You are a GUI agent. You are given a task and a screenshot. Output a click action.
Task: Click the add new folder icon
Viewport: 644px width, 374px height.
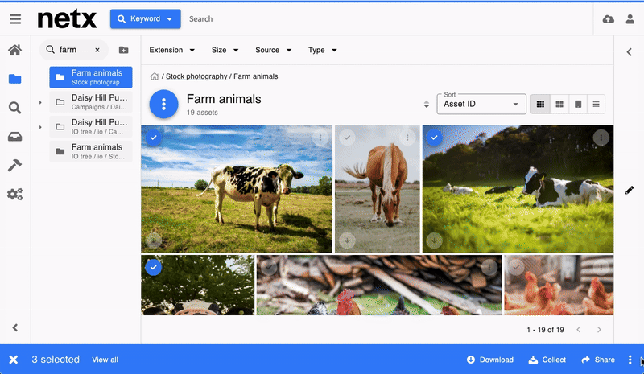[x=123, y=50]
